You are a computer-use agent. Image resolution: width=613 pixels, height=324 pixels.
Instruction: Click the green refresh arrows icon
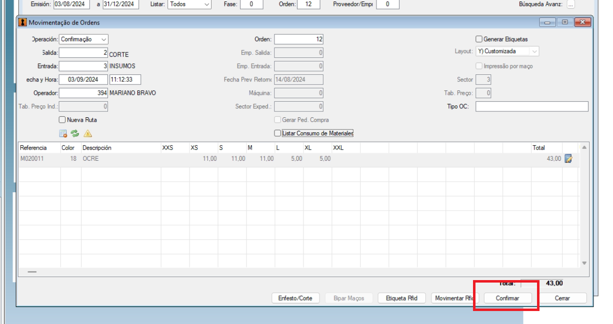coord(75,133)
